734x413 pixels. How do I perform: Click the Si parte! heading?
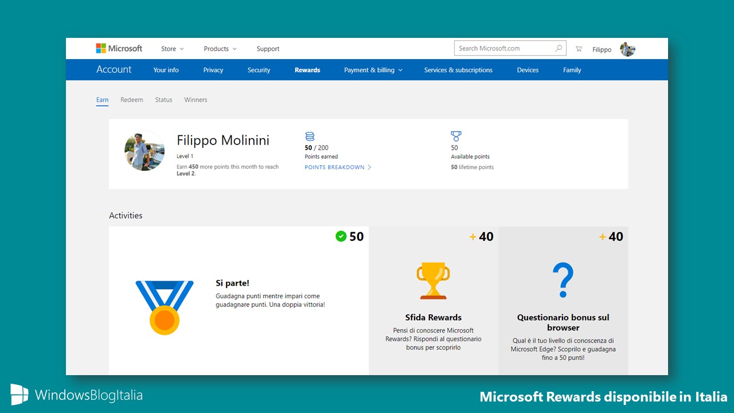point(232,283)
